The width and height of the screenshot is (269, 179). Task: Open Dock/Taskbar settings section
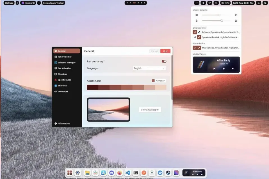click(x=67, y=68)
